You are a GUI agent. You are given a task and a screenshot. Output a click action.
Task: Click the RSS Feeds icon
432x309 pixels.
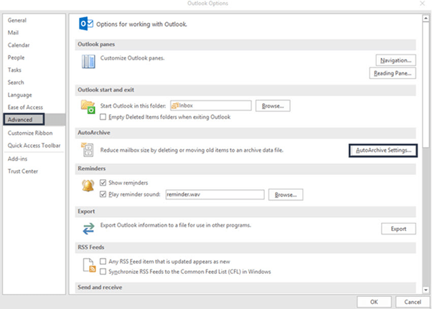point(88,267)
